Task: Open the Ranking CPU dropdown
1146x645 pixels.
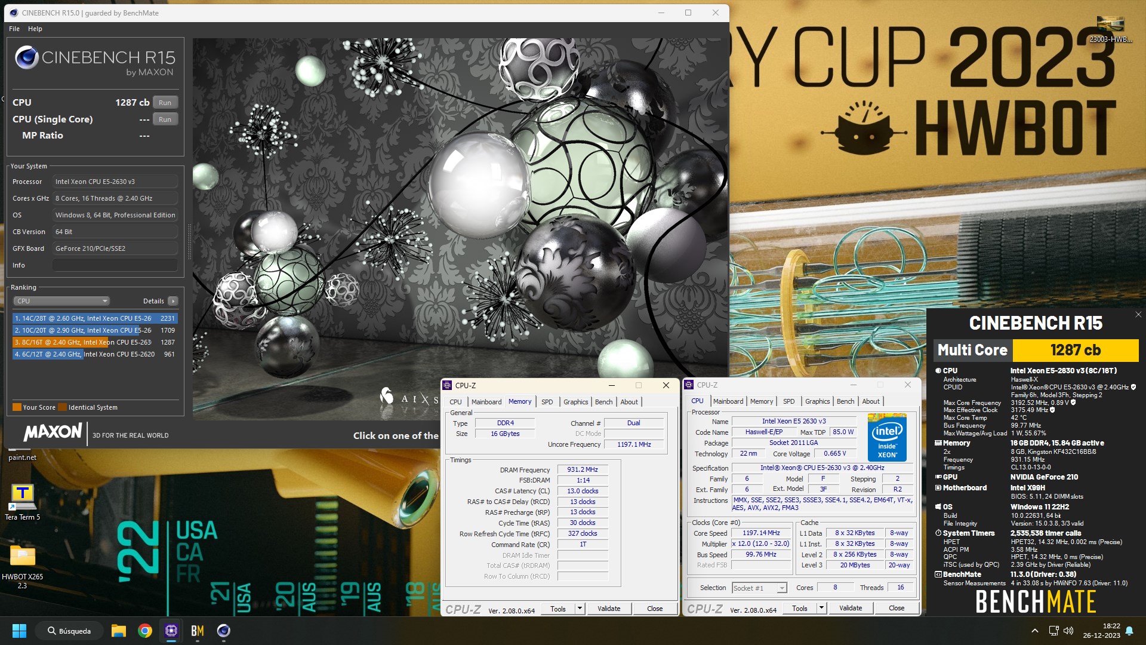Action: pos(61,301)
